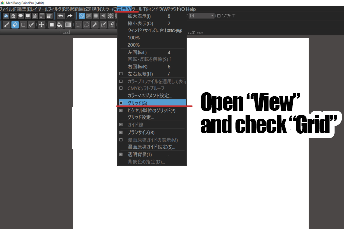Select the selection eraser tool
Image resolution: width=344 pixels, height=229 pixels.
tap(112, 25)
